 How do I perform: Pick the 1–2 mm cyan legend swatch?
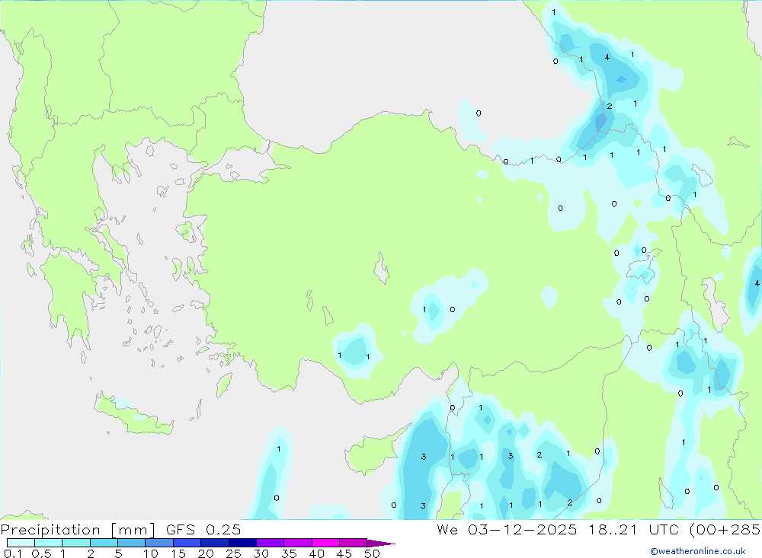point(76,543)
